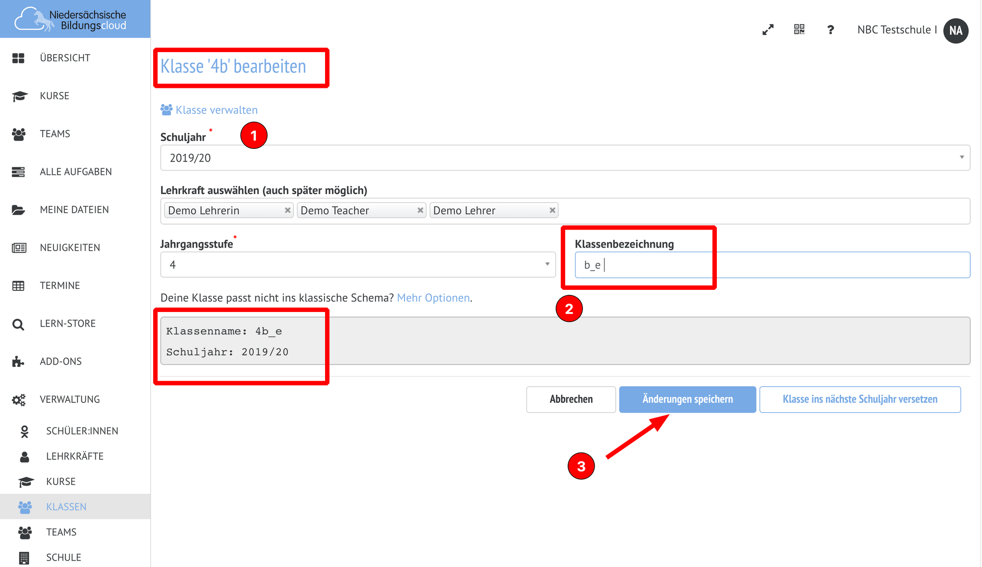982x567 pixels.
Task: Remove Demo Lehrer tag
Action: [x=552, y=210]
